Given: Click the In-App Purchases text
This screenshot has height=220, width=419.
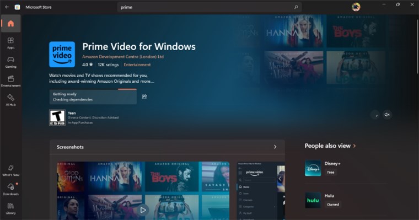Looking at the screenshot, I should tap(80, 122).
